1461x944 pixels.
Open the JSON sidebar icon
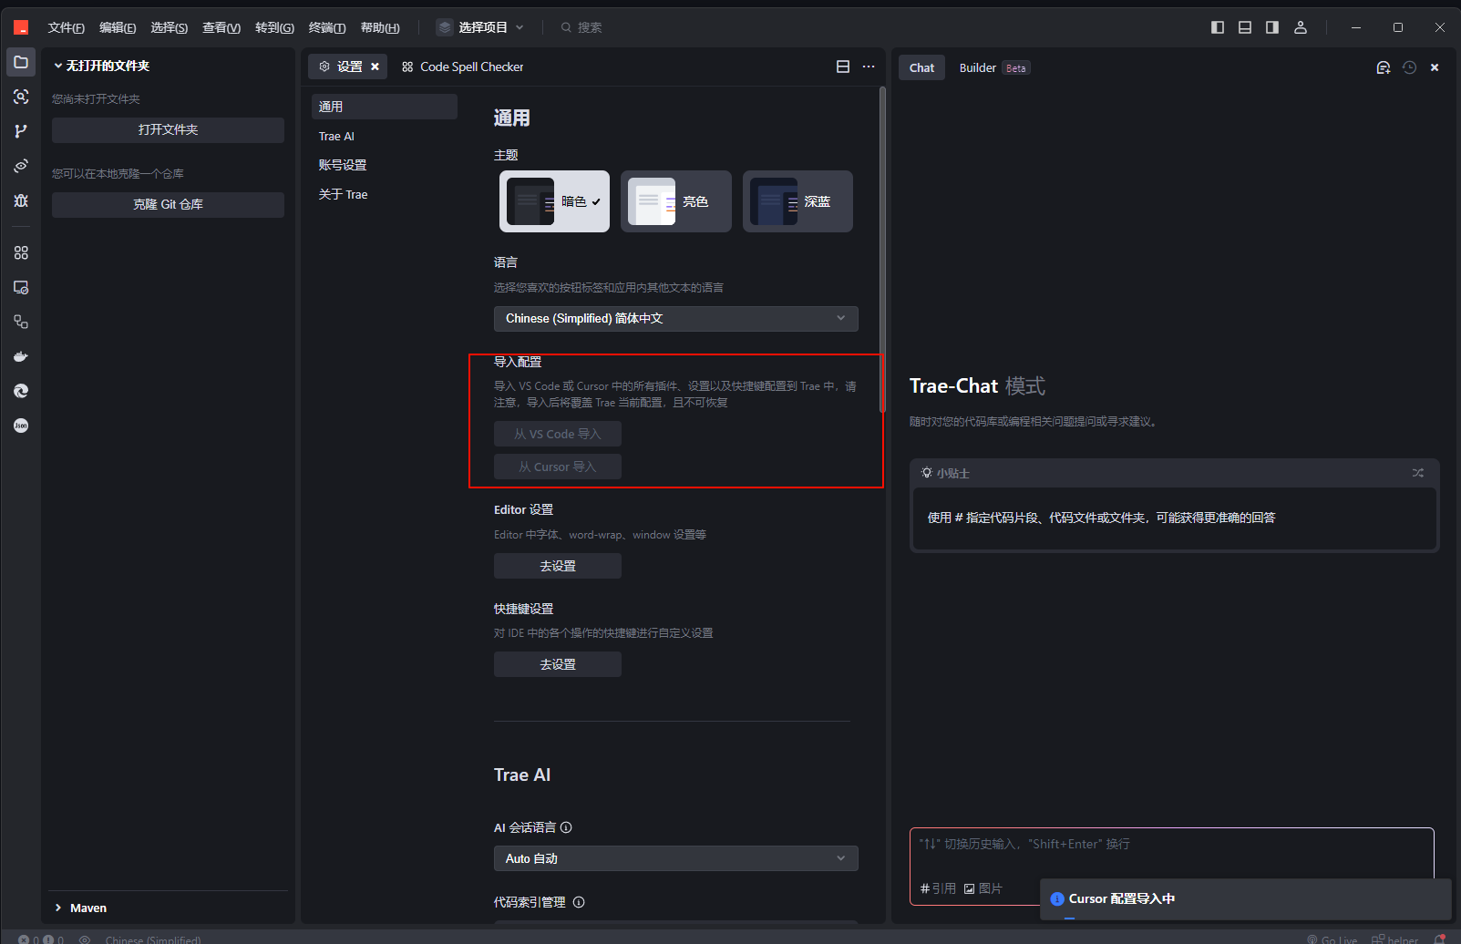coord(21,426)
